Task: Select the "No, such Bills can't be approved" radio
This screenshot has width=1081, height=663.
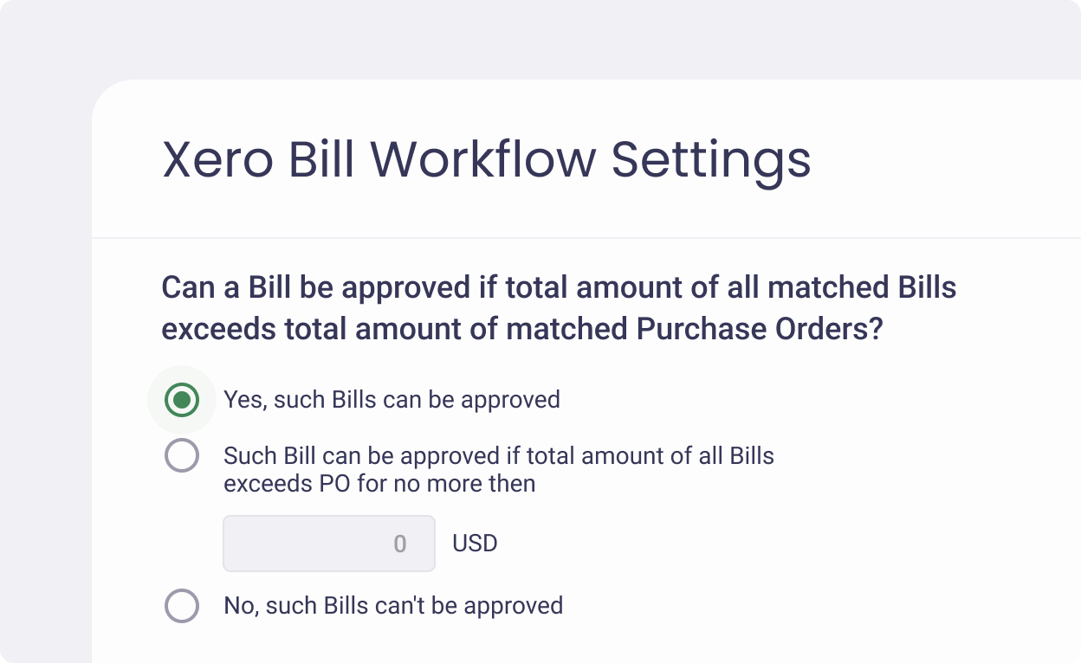Action: click(x=182, y=606)
